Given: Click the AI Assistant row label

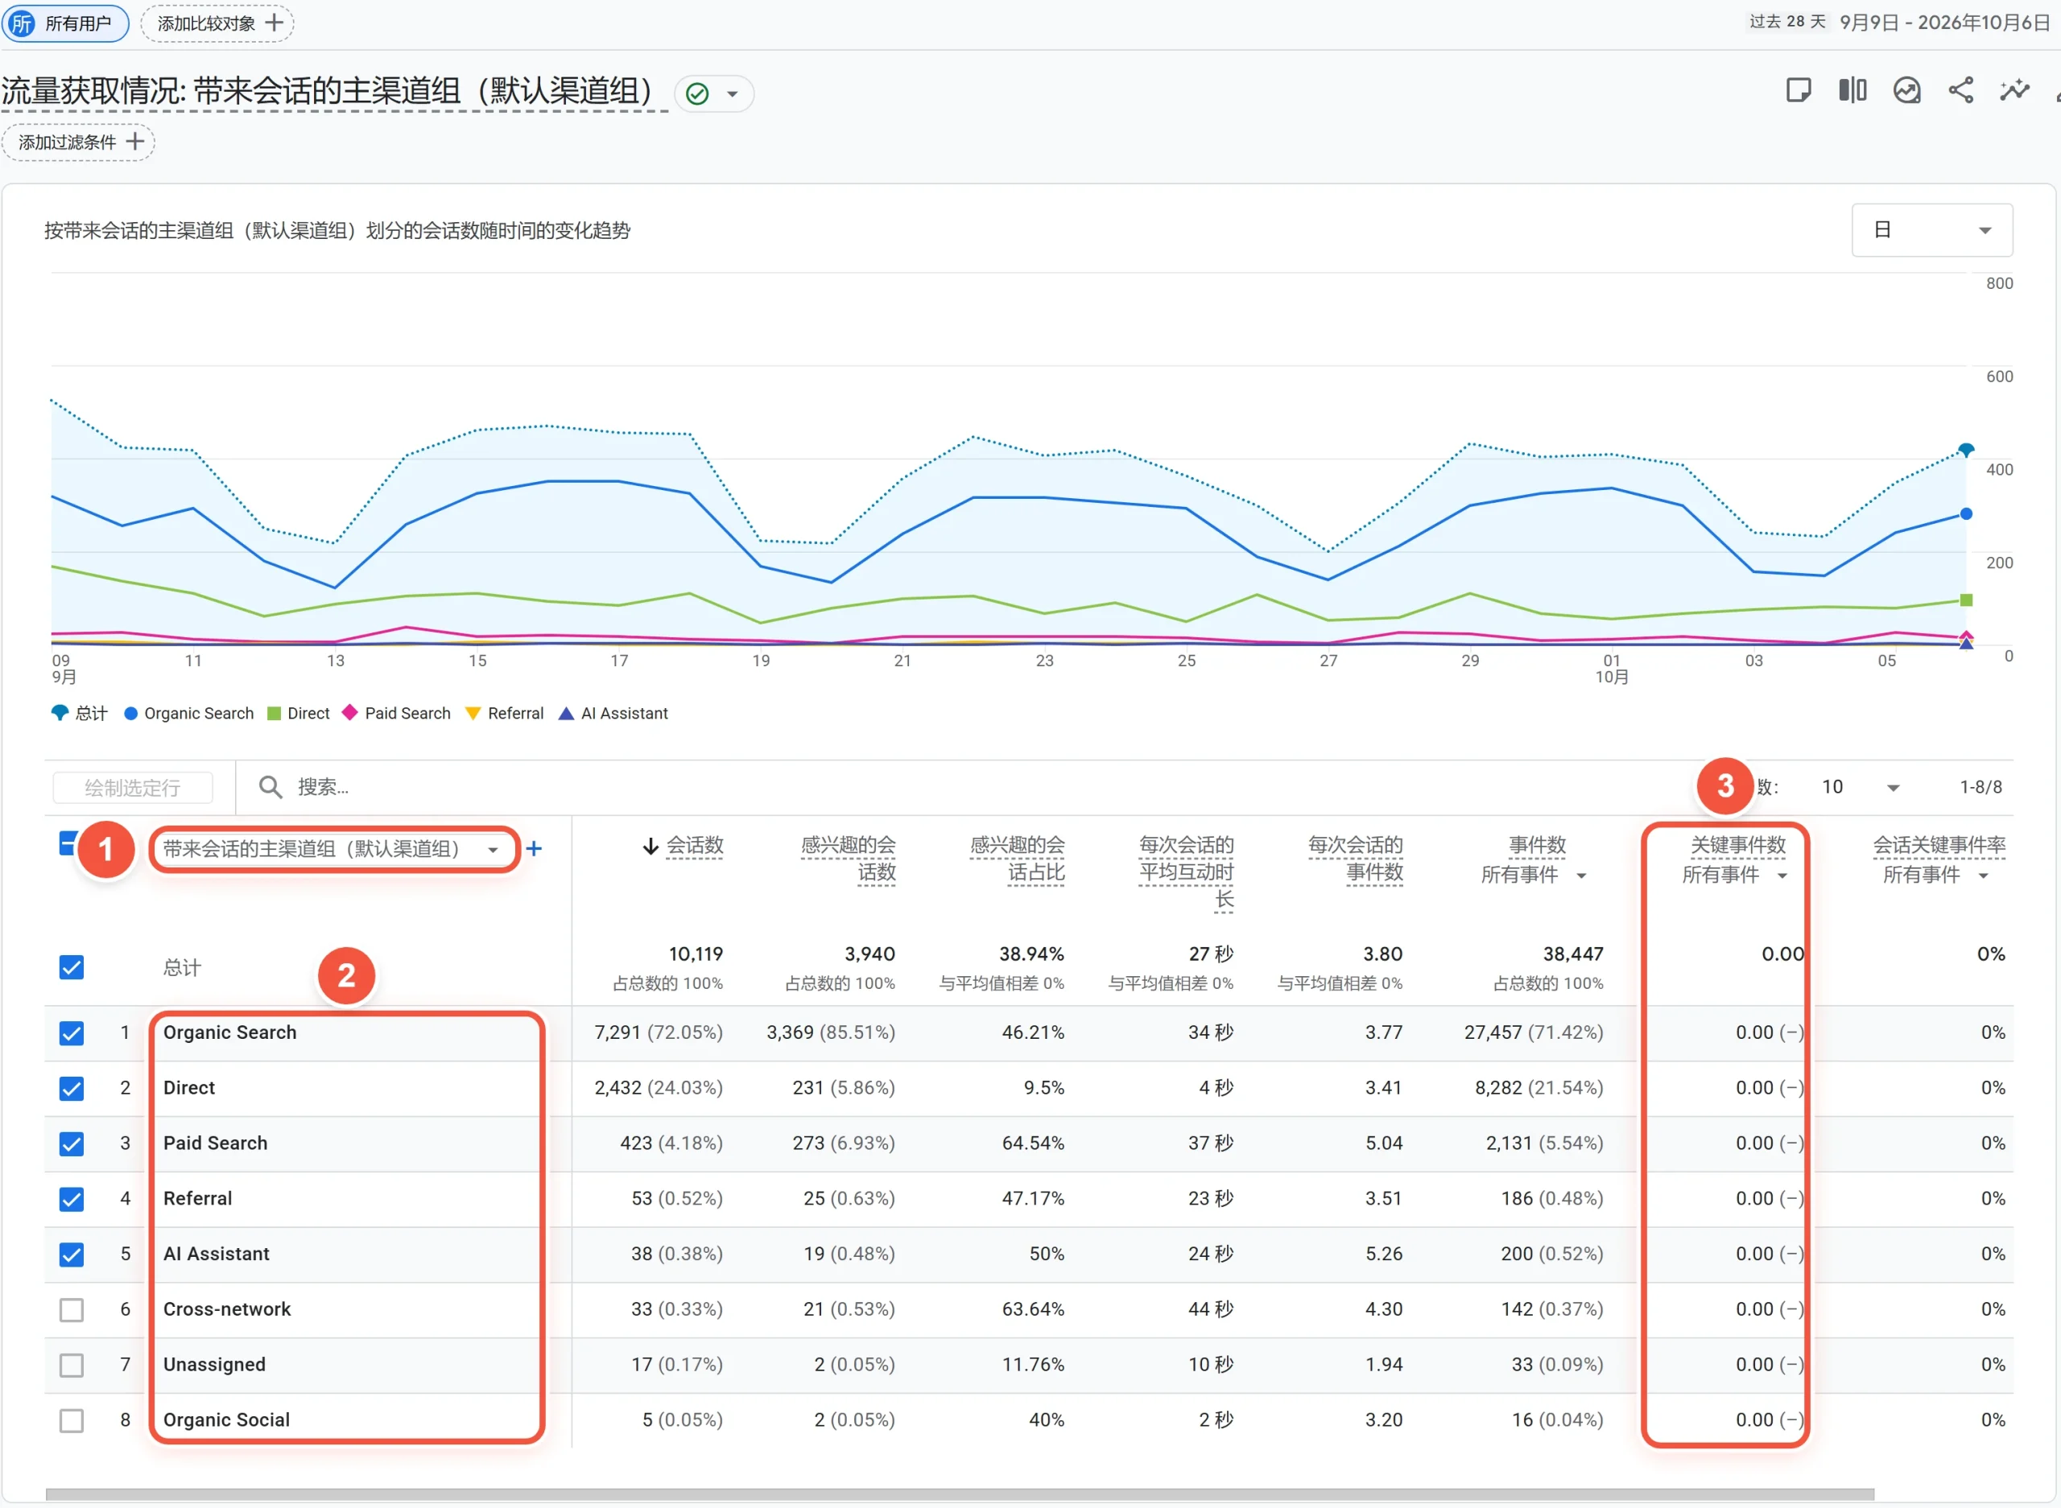Looking at the screenshot, I should click(x=217, y=1255).
